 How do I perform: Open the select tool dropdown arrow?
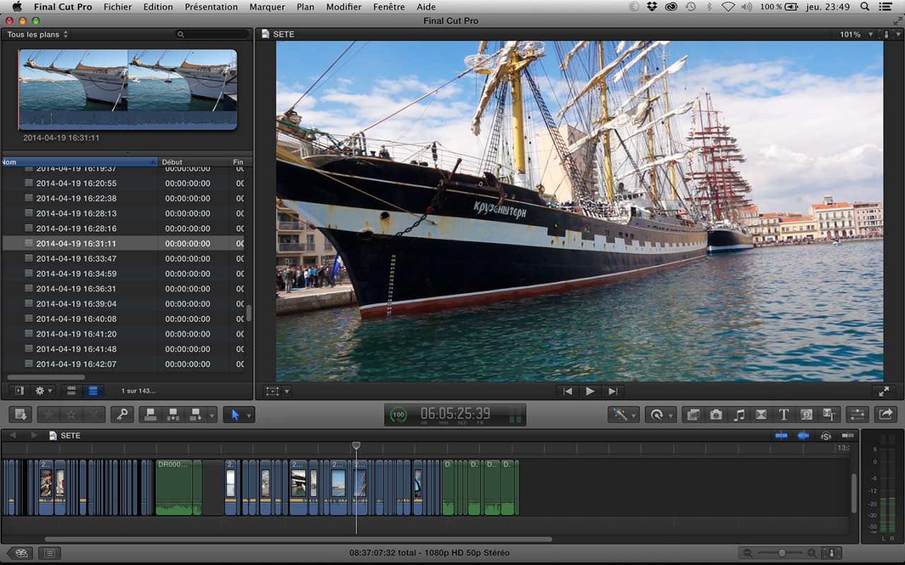click(x=250, y=415)
